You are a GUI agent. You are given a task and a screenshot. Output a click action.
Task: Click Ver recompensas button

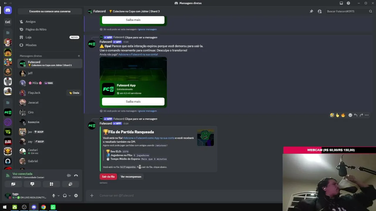pyautogui.click(x=131, y=177)
